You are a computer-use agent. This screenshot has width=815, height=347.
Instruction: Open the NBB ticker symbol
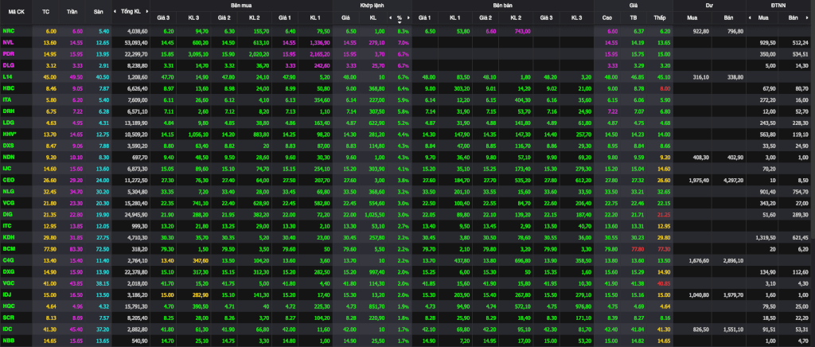[8, 340]
